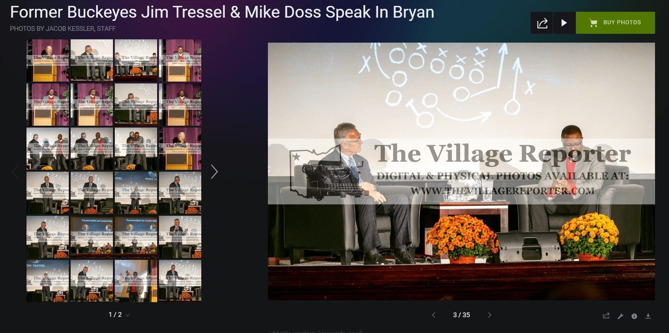Screen dimensions: 669x333
Task: Open the wrench tools icon
Action: click(x=620, y=316)
